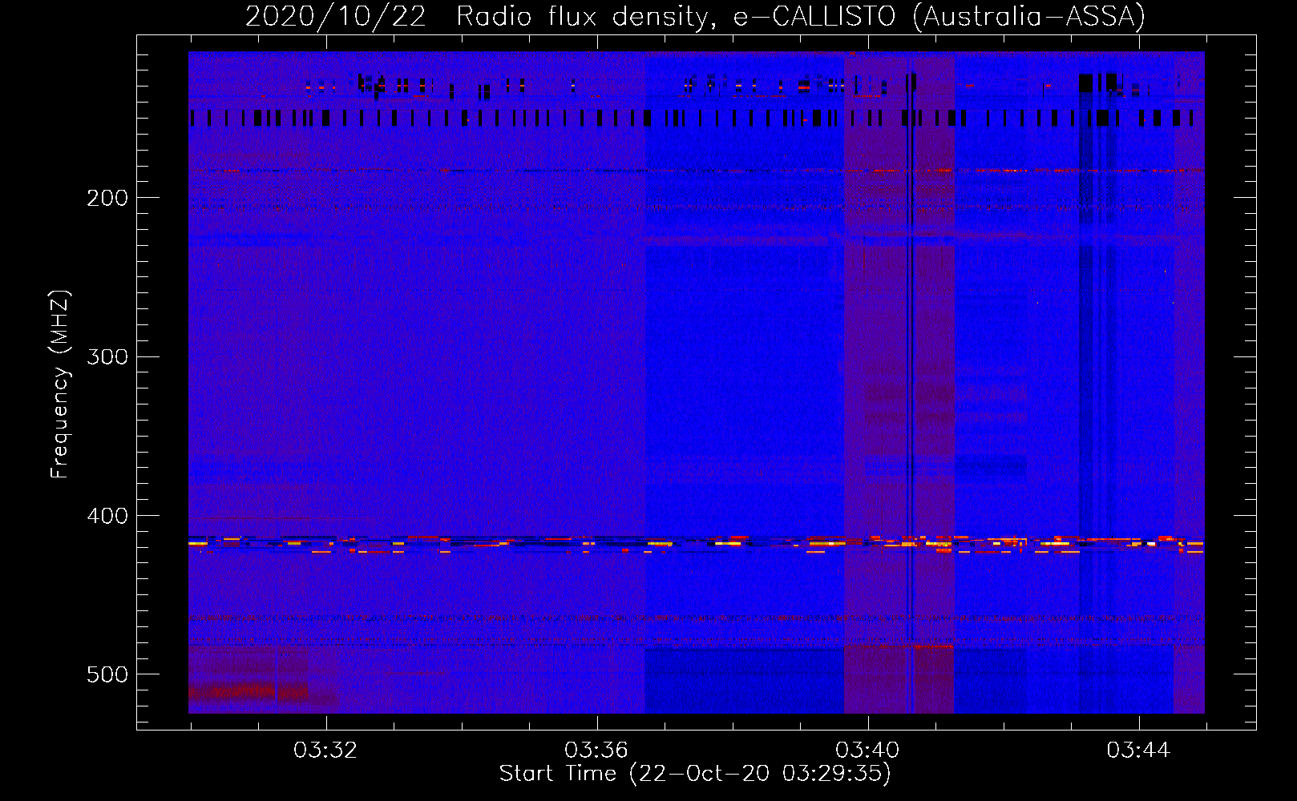Click the 03:44 time tick label
1297x801 pixels.
(x=1138, y=751)
